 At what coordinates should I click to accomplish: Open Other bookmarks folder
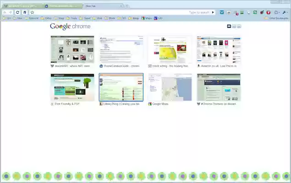coord(276,18)
